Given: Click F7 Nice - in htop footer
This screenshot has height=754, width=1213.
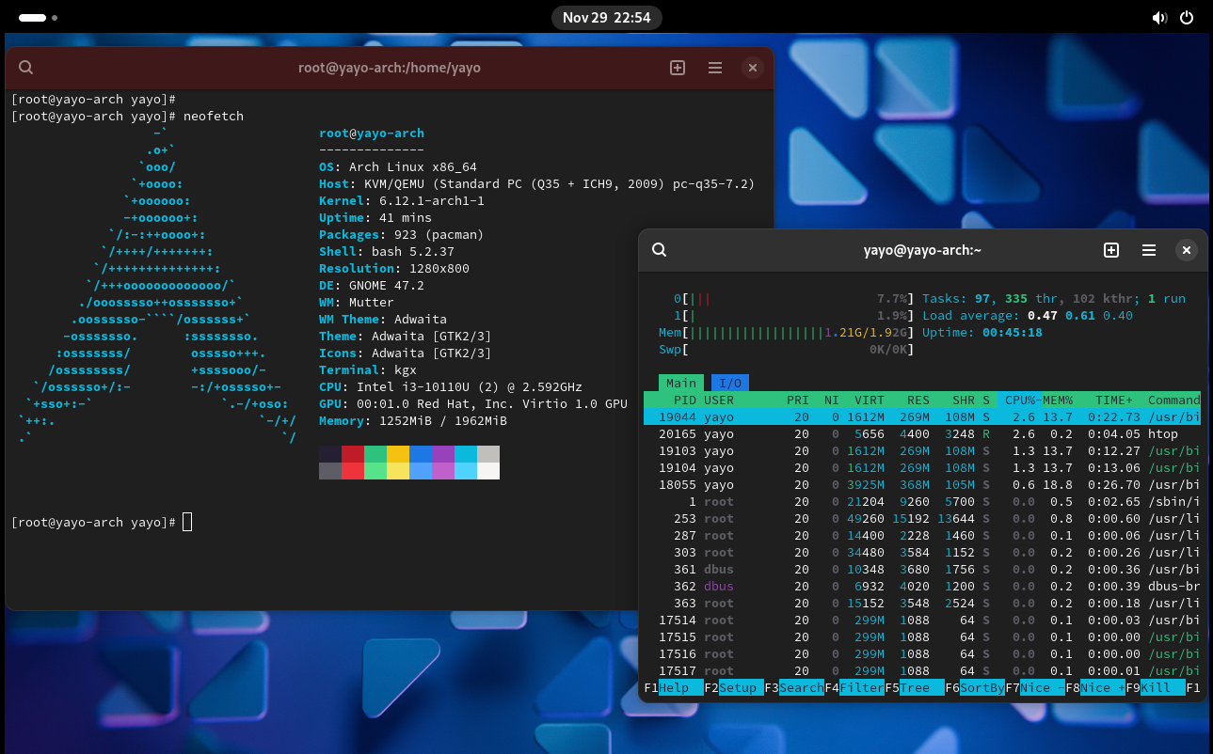Looking at the screenshot, I should (1035, 688).
